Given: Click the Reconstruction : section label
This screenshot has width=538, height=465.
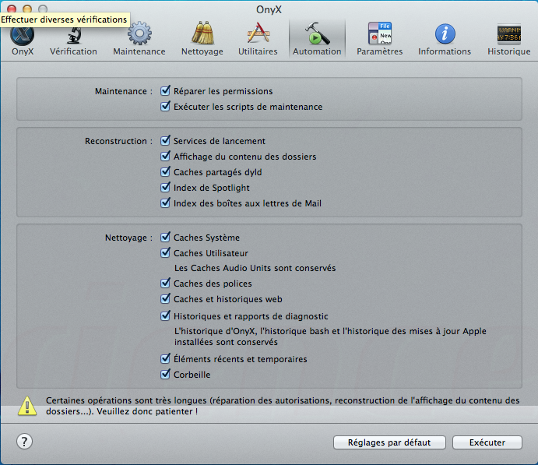Looking at the screenshot, I should pyautogui.click(x=118, y=141).
